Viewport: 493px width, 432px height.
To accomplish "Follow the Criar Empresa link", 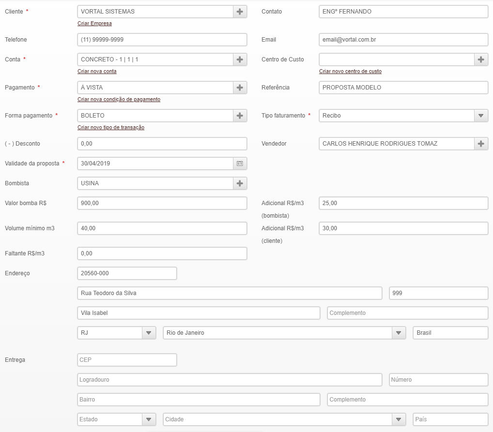I will [94, 23].
